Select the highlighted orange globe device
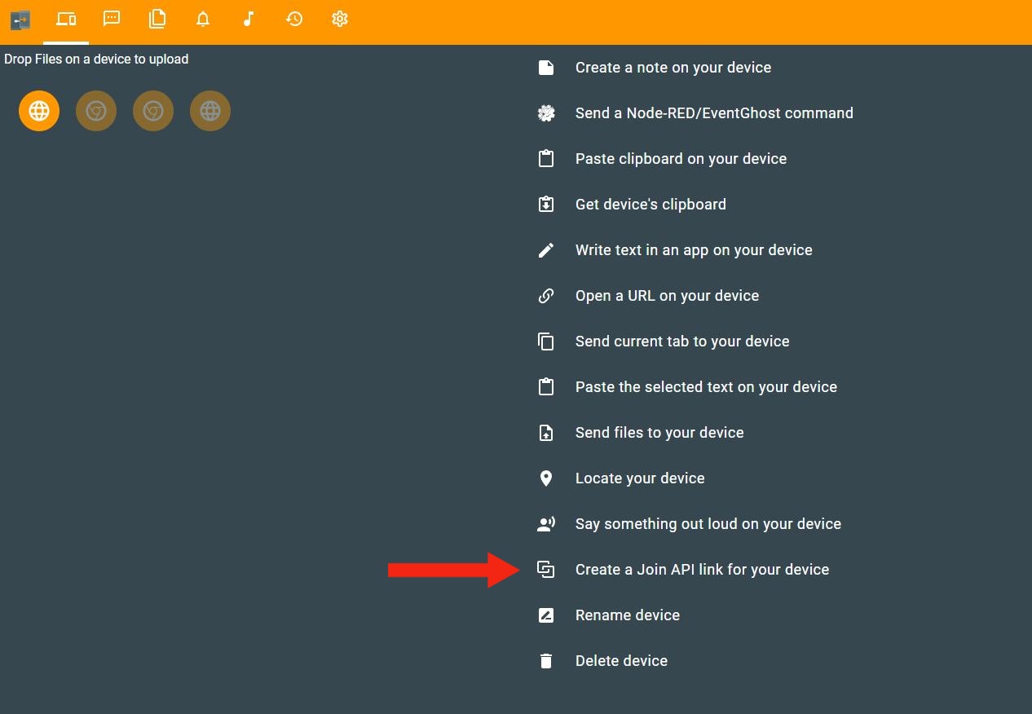This screenshot has width=1032, height=714. (x=39, y=111)
